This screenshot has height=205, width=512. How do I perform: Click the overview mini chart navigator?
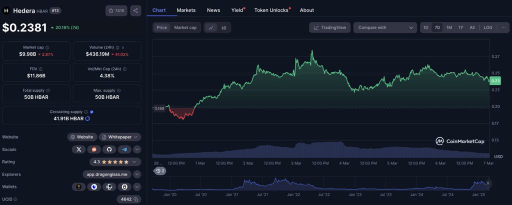[321, 184]
